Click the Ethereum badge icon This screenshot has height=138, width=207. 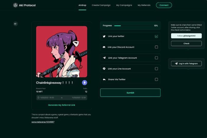(x=84, y=83)
